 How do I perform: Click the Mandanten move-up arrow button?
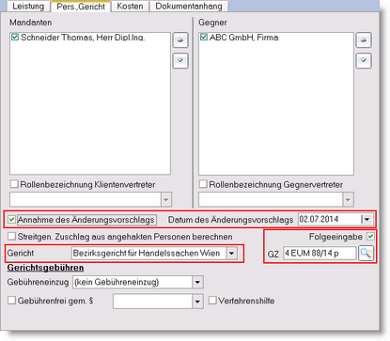point(180,40)
